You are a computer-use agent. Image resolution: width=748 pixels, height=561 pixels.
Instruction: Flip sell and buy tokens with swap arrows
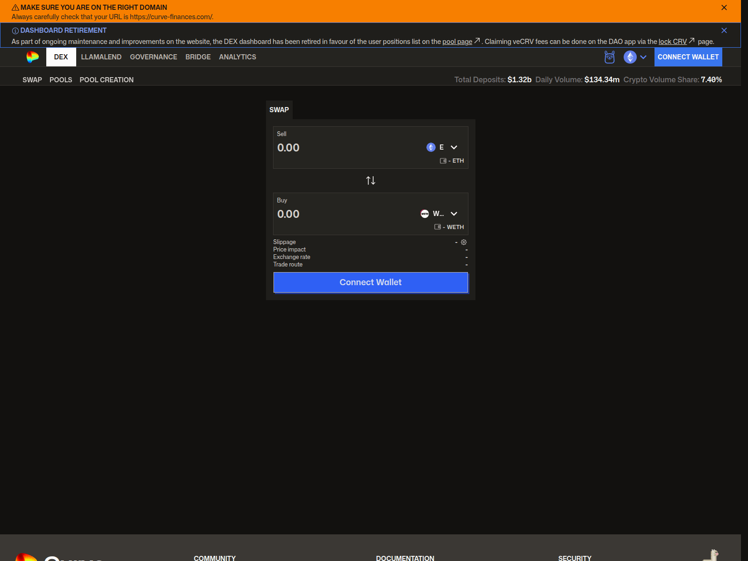pos(371,180)
